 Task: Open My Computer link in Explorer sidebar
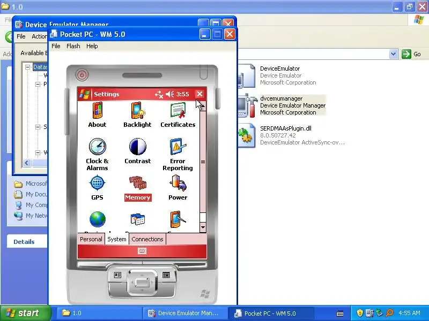[31, 205]
